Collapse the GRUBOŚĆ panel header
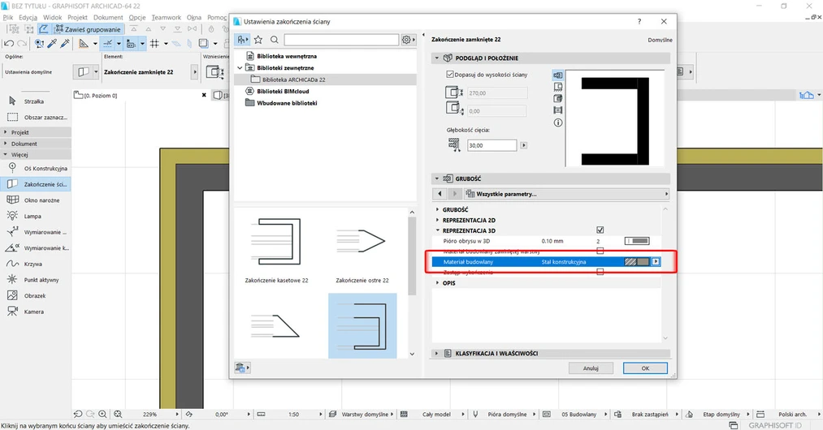 tap(437, 178)
